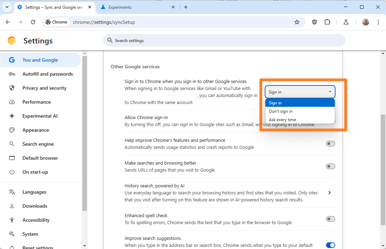Toggle Enhanced spell check switch
Image resolution: width=386 pixels, height=249 pixels.
[x=330, y=219]
